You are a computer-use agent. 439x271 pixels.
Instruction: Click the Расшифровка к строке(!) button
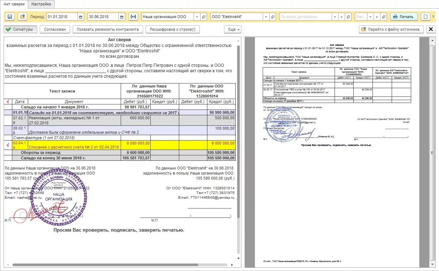(172, 29)
